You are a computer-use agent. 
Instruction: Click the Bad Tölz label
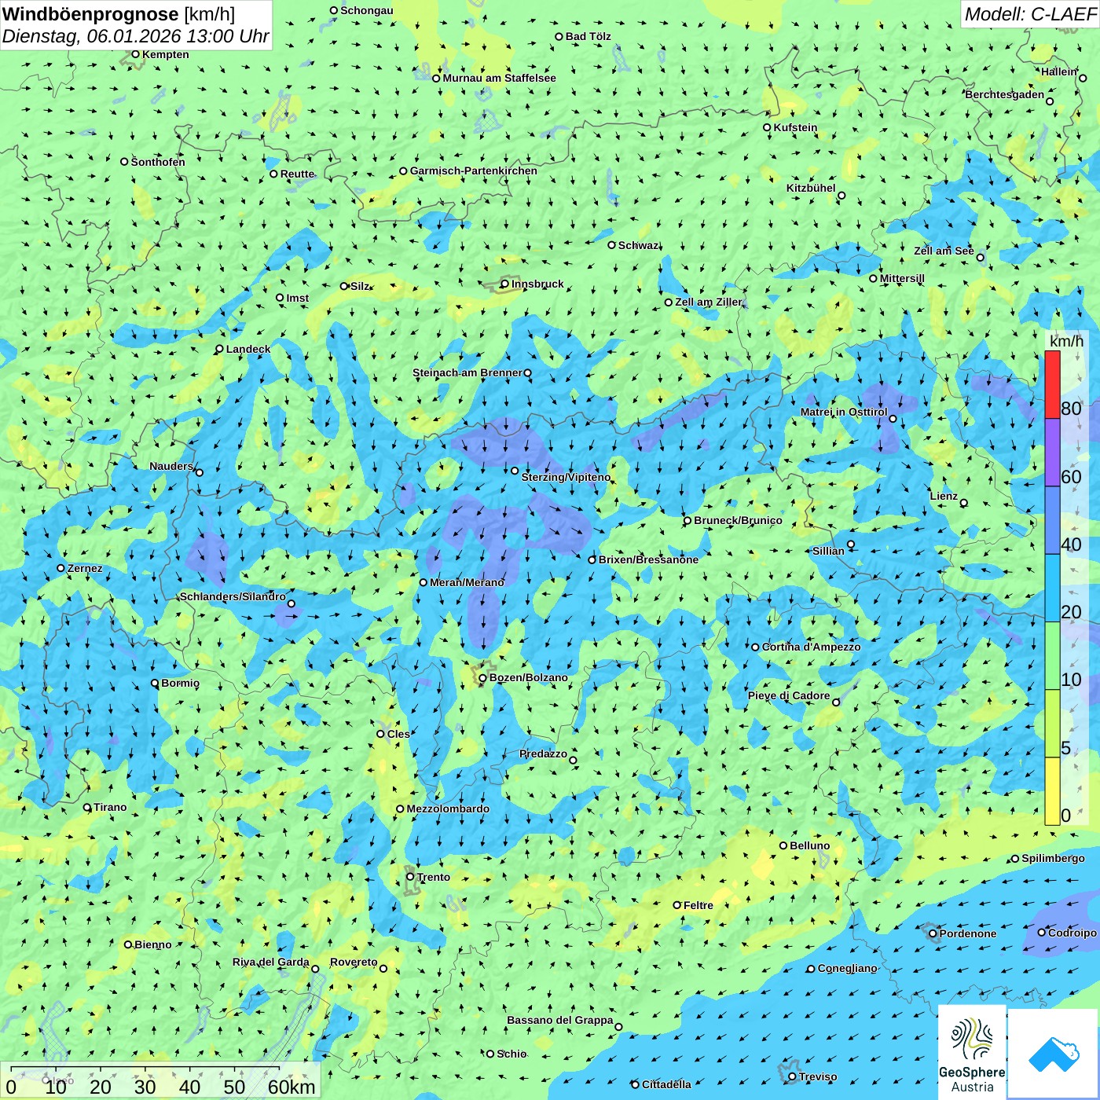point(588,36)
